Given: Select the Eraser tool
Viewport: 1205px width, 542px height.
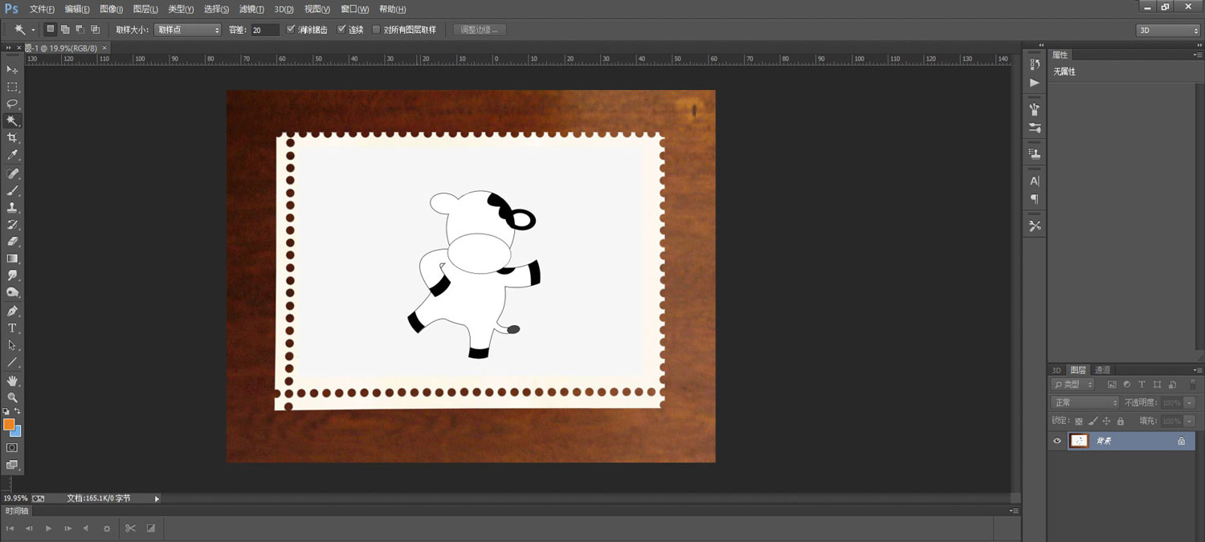Looking at the screenshot, I should point(12,241).
